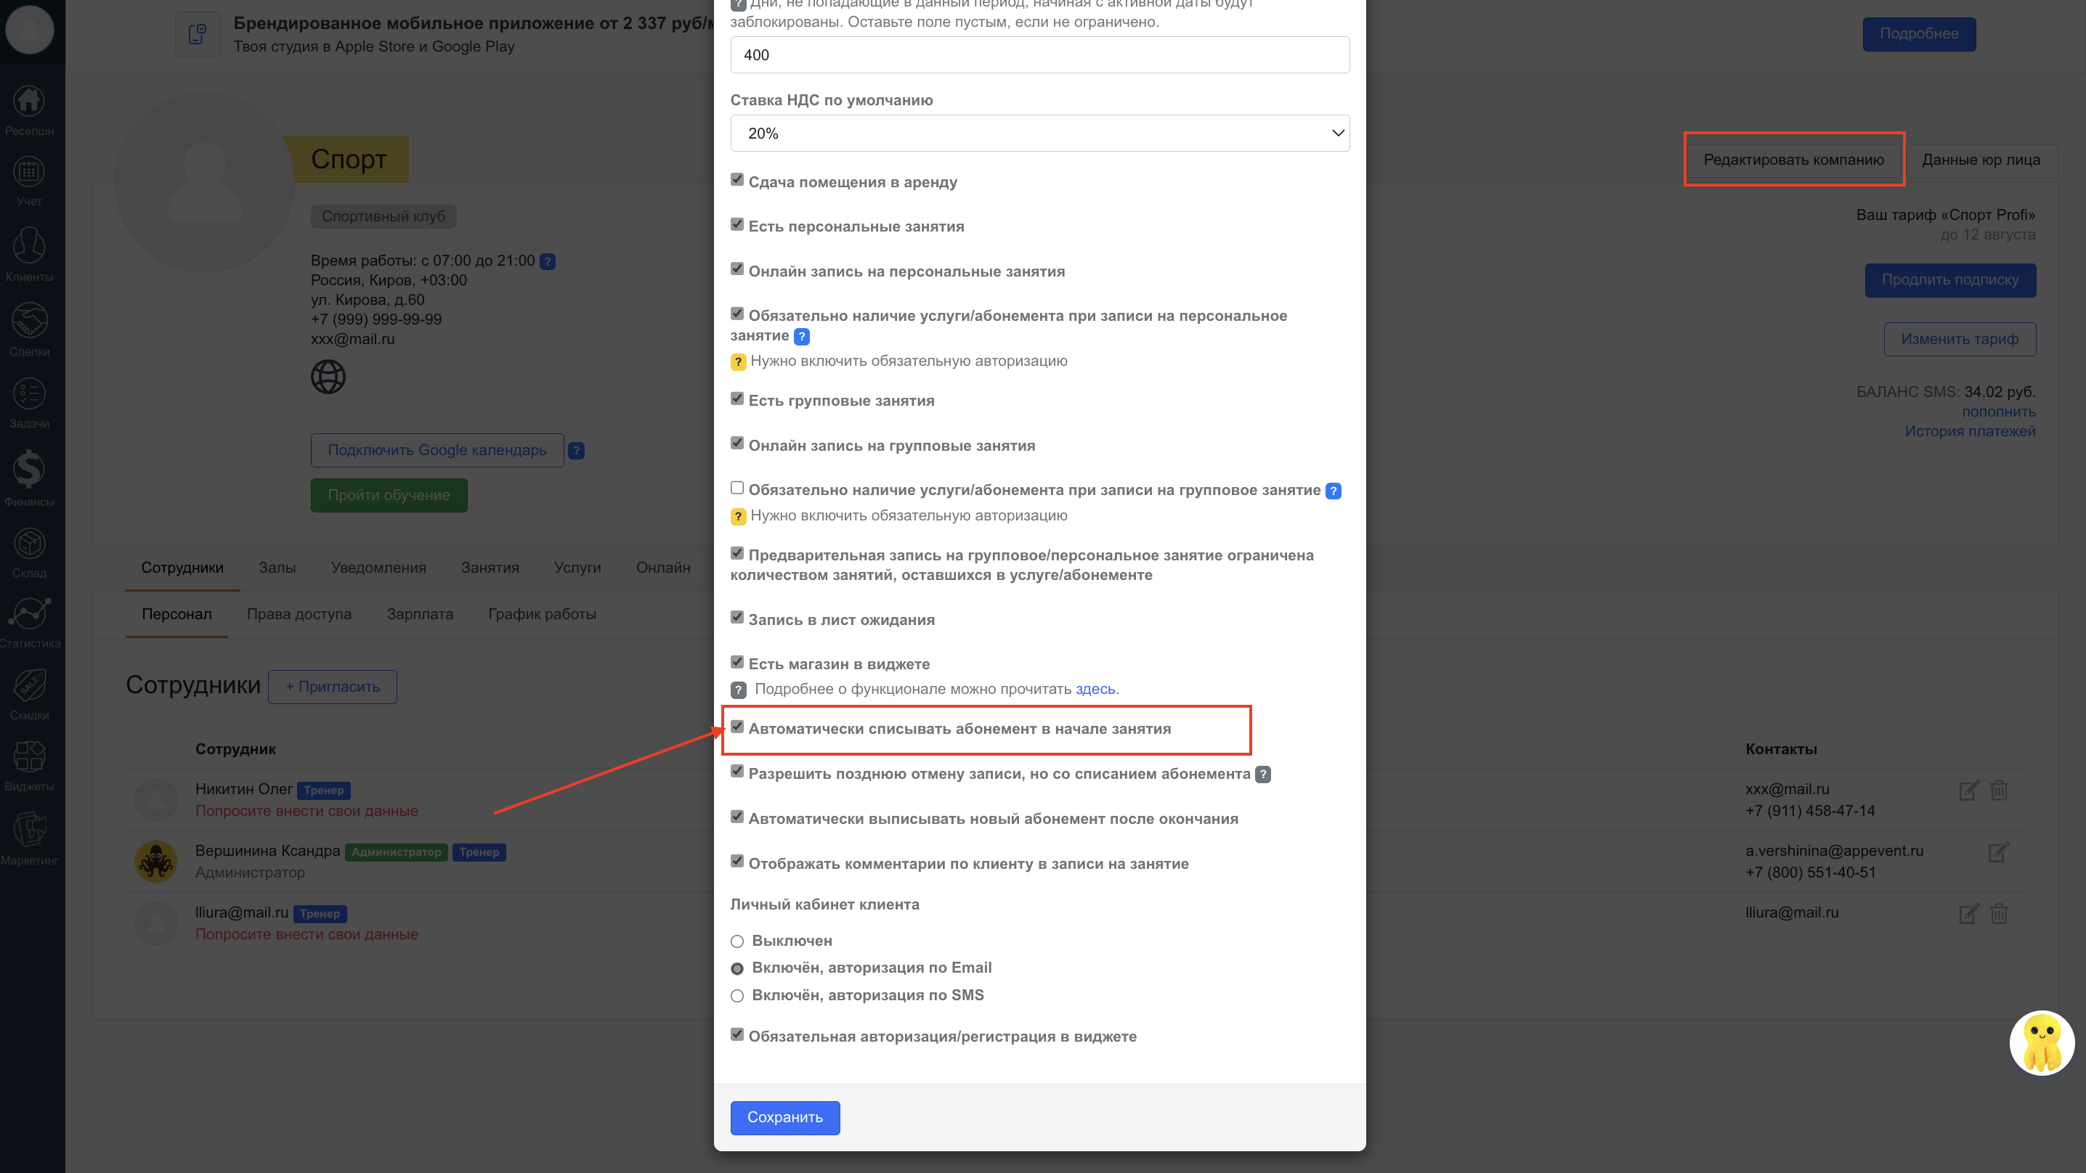Viewport: 2086px width, 1173px height.
Task: Open the Склад box icon
Action: [29, 544]
